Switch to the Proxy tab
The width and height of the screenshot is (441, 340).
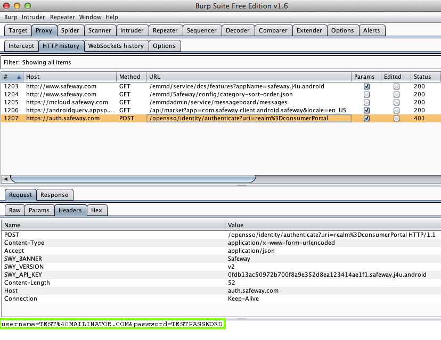(x=44, y=30)
